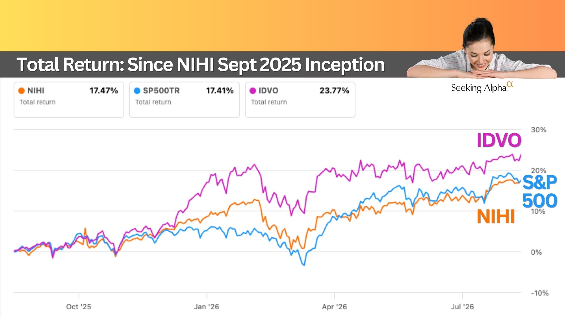Click the Oct '25 axis marker
The height and width of the screenshot is (317, 565).
pos(79,307)
